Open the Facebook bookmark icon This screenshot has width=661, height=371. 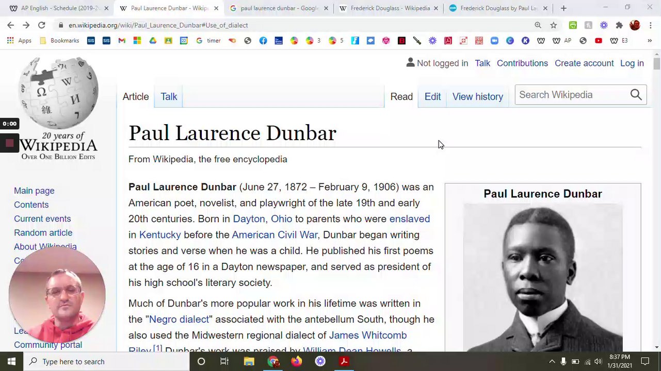pyautogui.click(x=263, y=41)
